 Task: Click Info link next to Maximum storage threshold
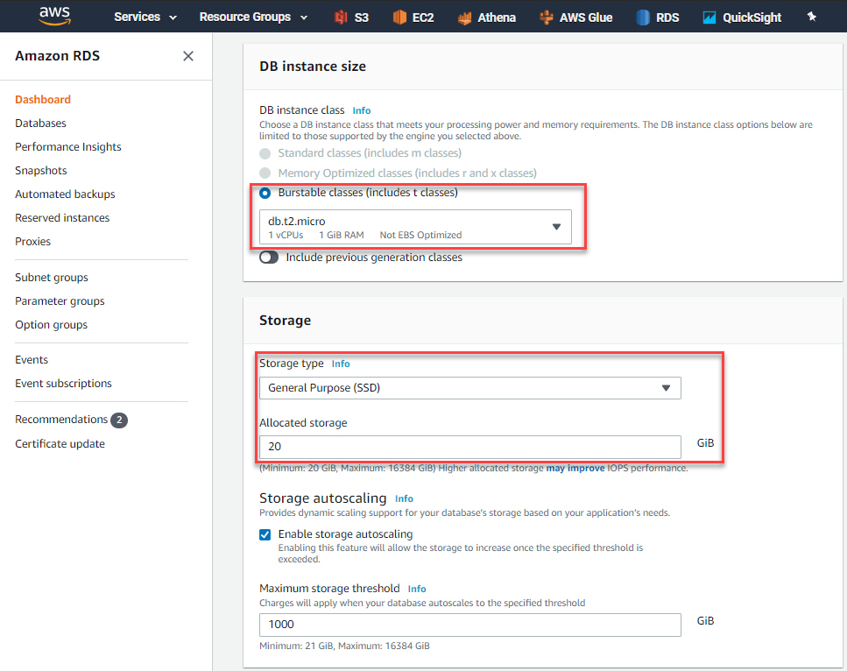(x=416, y=589)
